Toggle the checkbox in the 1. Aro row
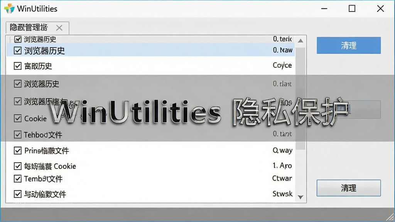 click(18, 166)
